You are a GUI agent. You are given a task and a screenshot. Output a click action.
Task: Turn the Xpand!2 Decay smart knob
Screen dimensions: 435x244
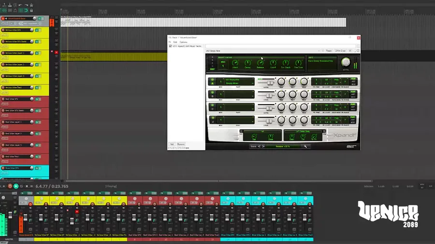248,63
